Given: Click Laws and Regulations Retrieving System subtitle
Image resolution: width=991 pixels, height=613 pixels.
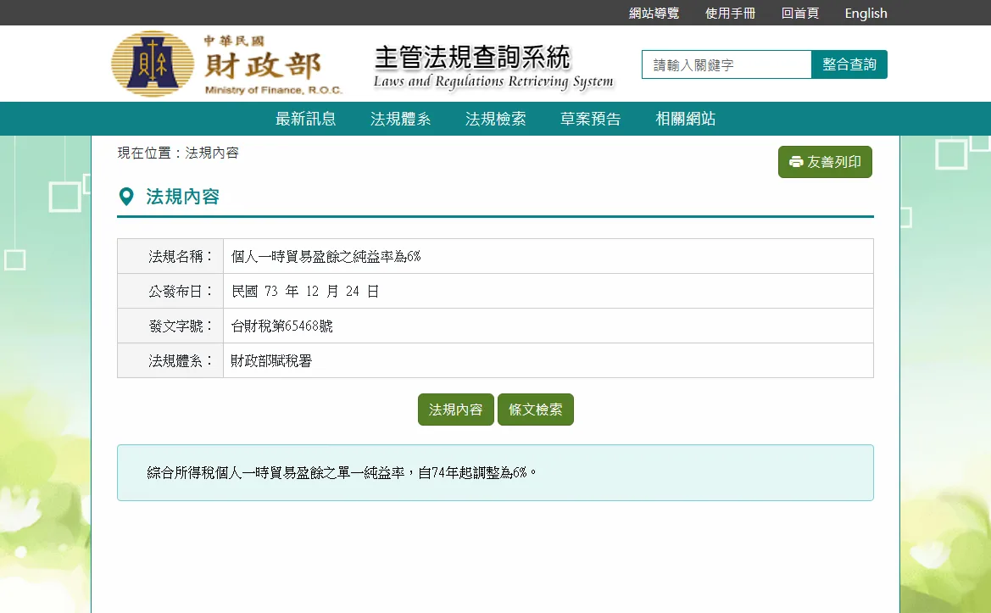Looking at the screenshot, I should coord(493,81).
